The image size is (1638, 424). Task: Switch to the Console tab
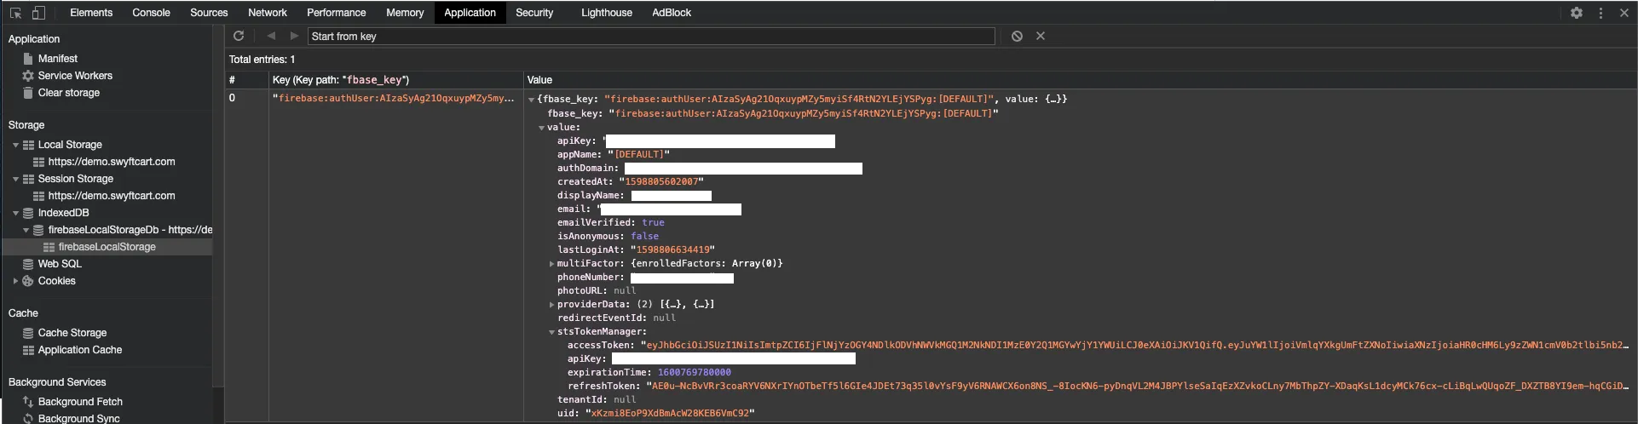coord(151,13)
